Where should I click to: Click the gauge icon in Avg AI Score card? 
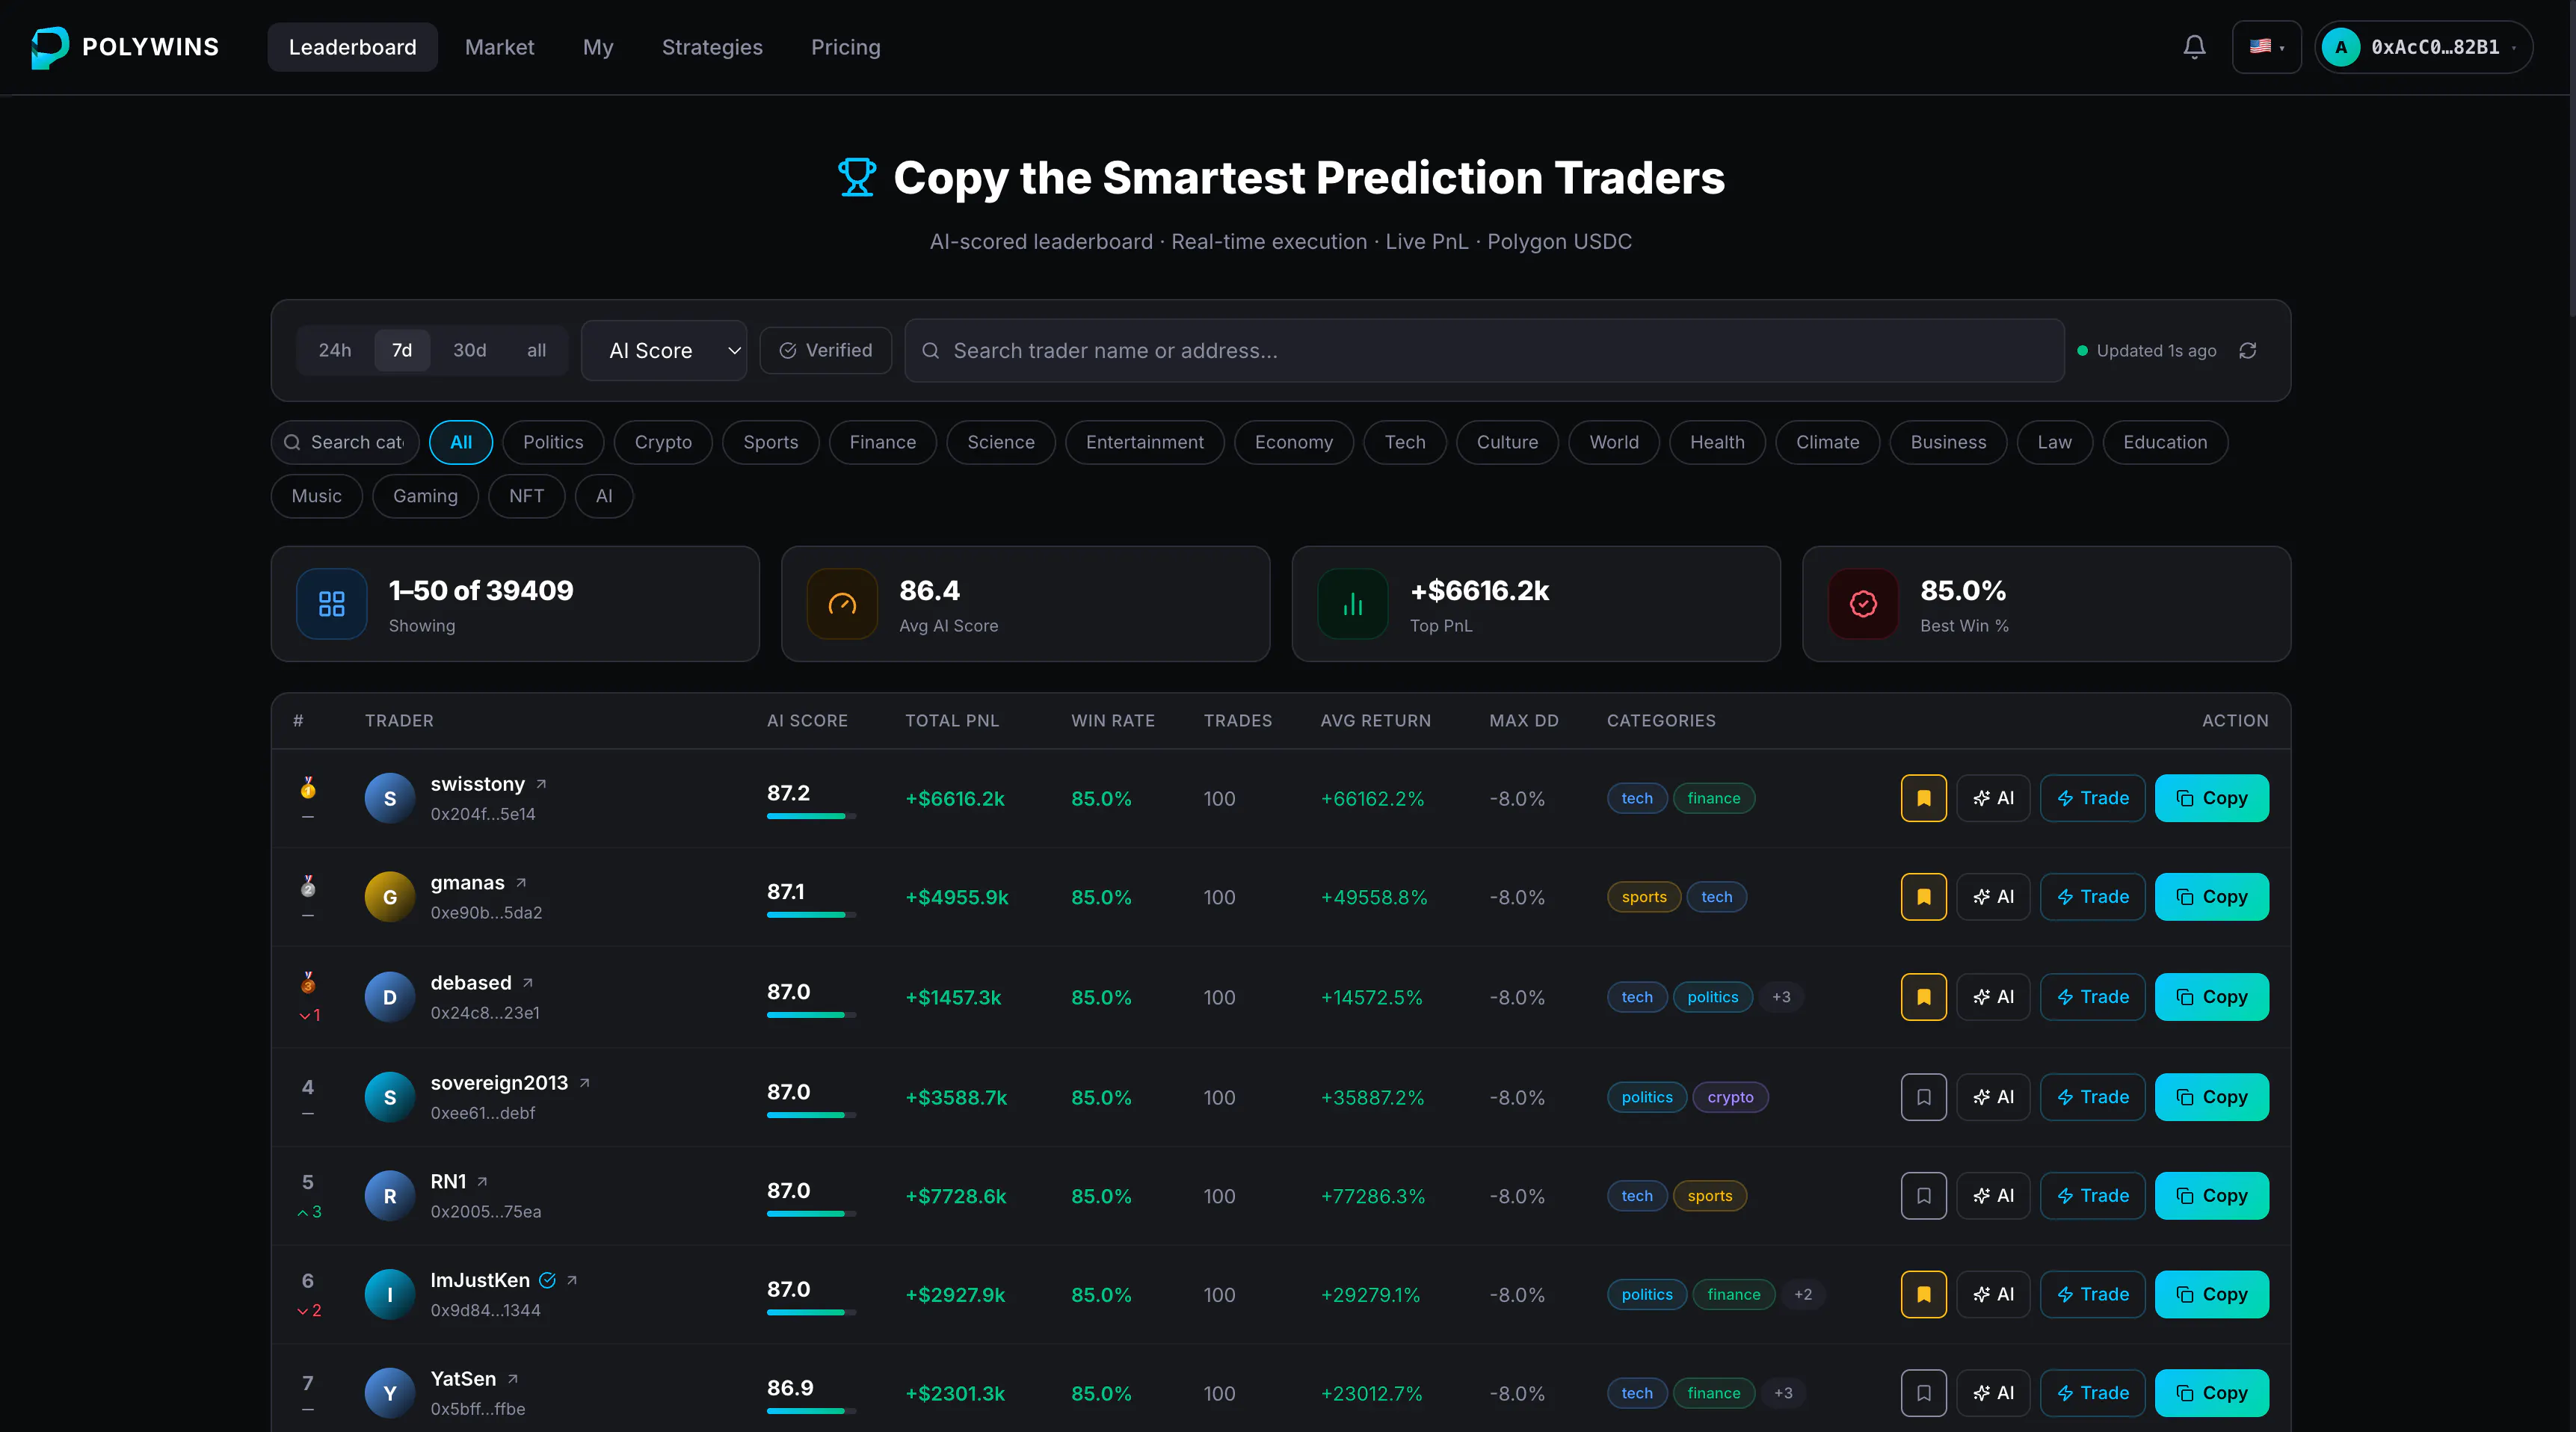click(x=842, y=604)
